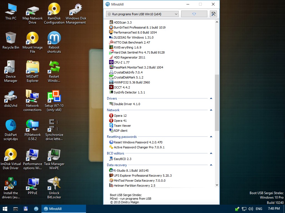The image size is (285, 213).
Task: Select Active Password Changer Pro 7.0.9.1
Action: [137, 147]
